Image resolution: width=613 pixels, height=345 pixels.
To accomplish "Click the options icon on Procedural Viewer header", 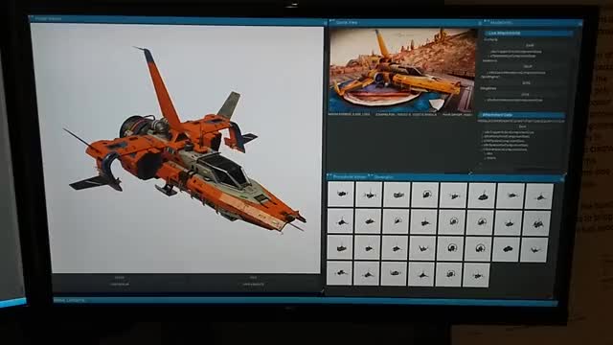I will [562, 179].
